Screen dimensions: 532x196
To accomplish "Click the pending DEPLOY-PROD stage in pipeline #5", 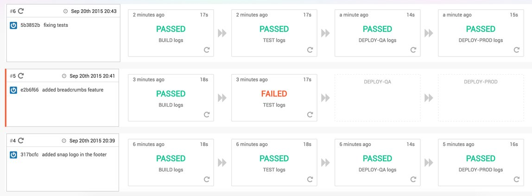I will 481,98.
